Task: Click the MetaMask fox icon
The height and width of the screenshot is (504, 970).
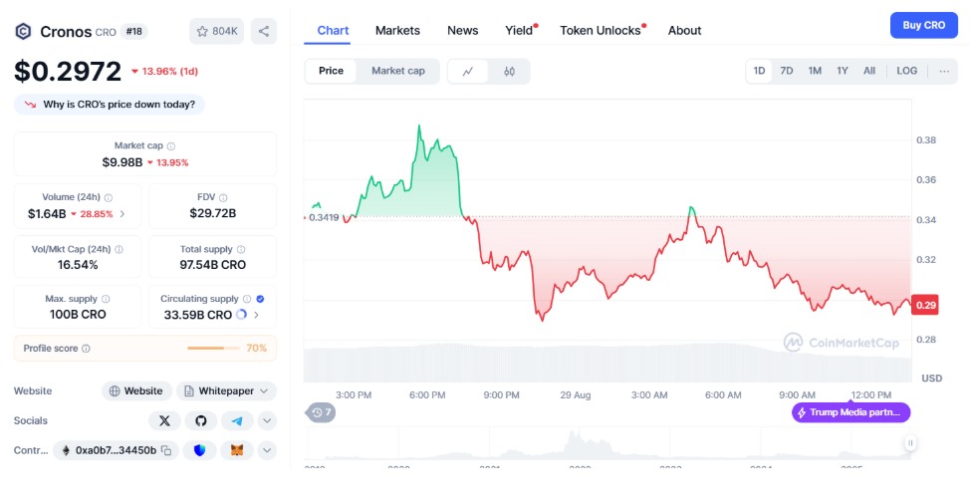Action: tap(237, 450)
